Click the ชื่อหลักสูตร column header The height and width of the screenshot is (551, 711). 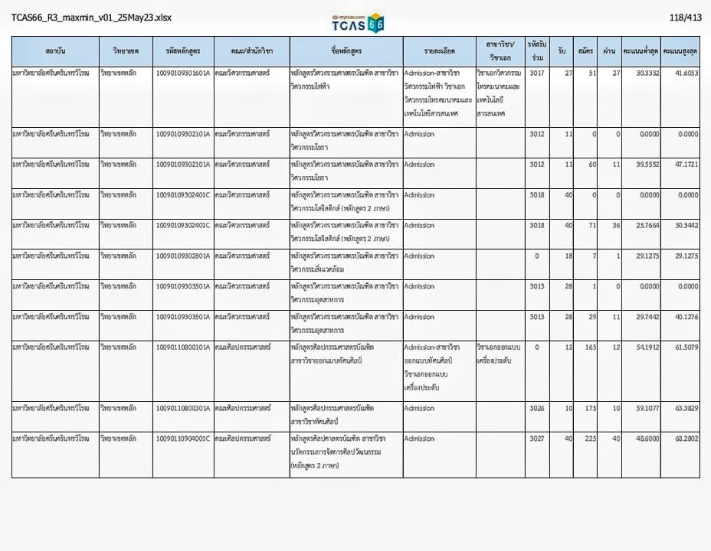pyautogui.click(x=346, y=51)
